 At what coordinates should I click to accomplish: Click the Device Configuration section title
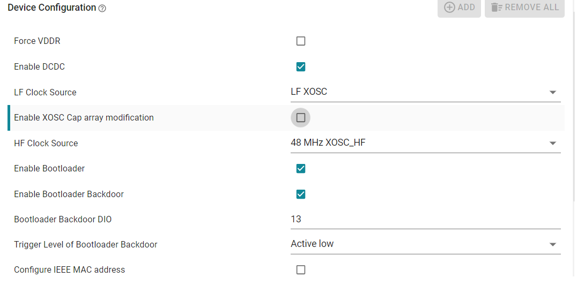(x=52, y=7)
